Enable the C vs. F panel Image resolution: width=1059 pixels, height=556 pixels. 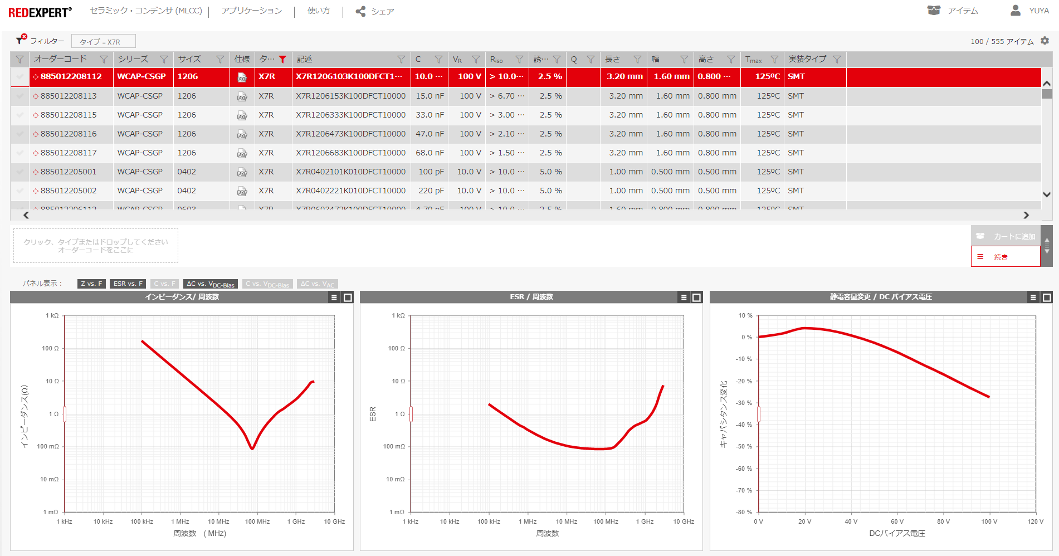(164, 284)
